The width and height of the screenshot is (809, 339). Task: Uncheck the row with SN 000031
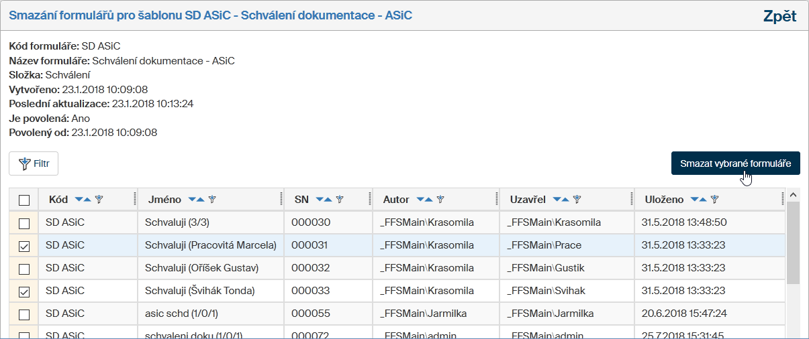(24, 246)
